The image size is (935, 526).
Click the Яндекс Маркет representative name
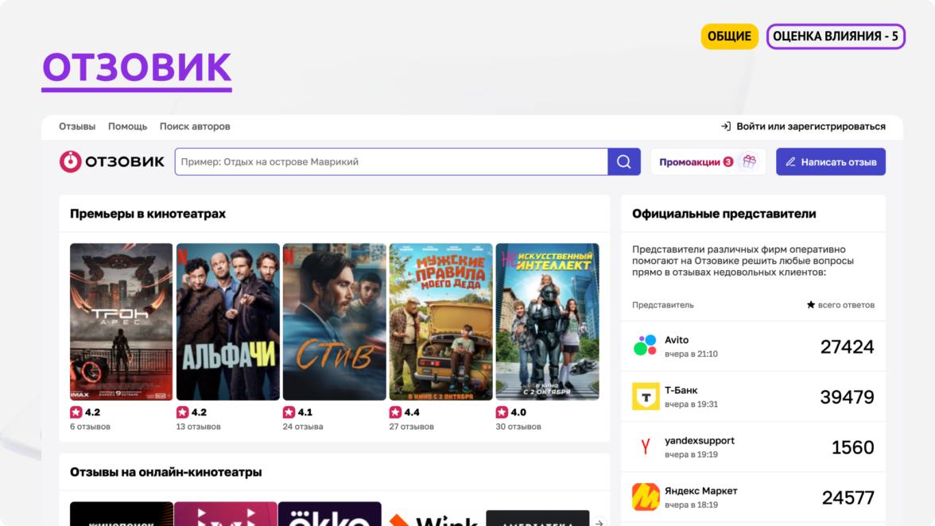[700, 491]
